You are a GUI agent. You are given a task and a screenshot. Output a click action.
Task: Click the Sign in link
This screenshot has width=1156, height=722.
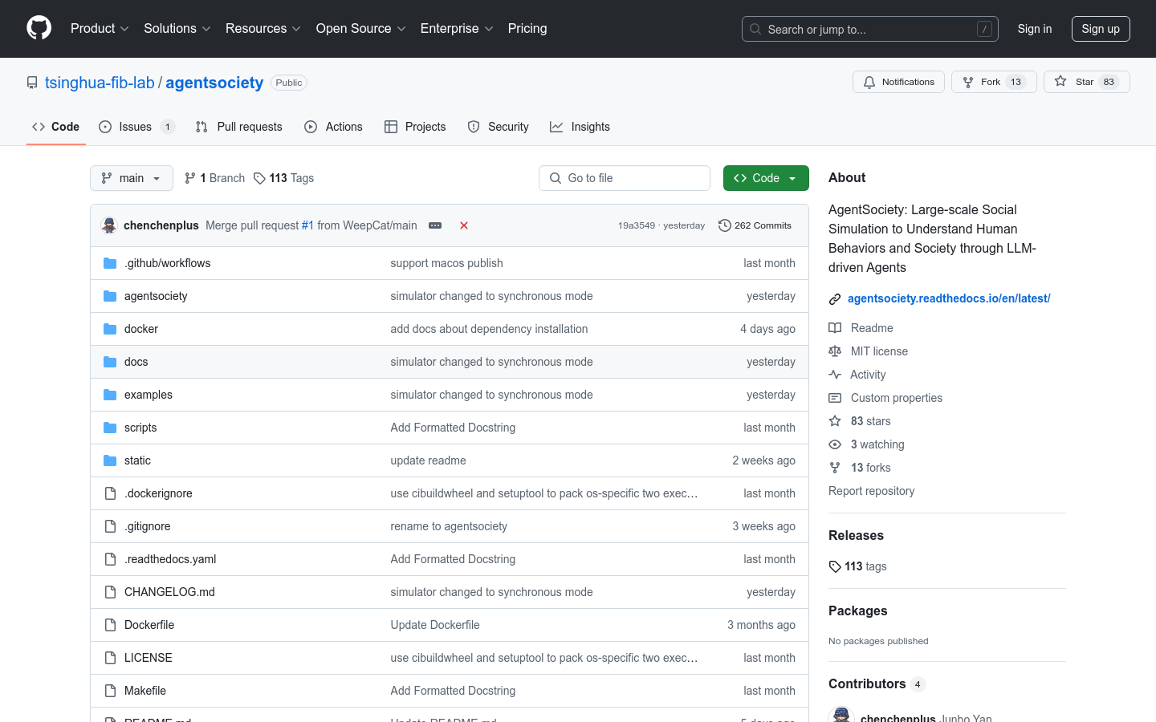click(x=1035, y=29)
